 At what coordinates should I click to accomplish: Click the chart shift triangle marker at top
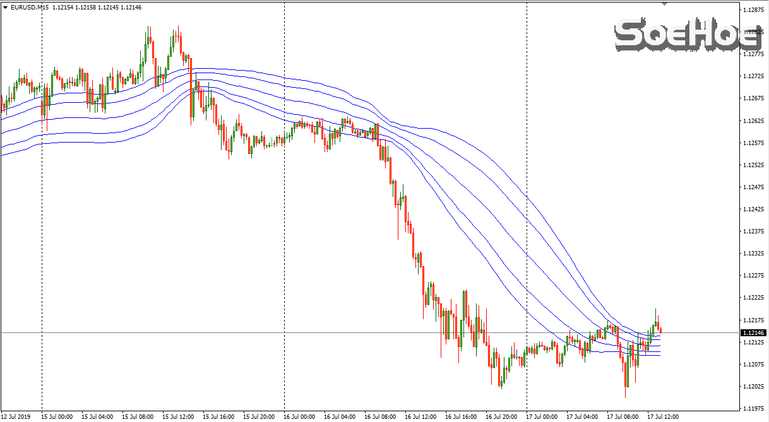(x=664, y=4)
